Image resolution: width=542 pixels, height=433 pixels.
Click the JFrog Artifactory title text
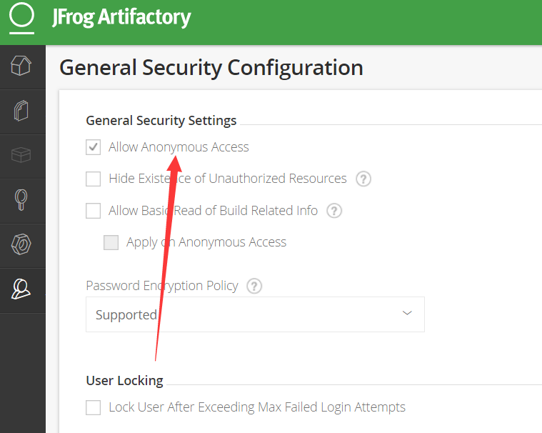coord(121,17)
